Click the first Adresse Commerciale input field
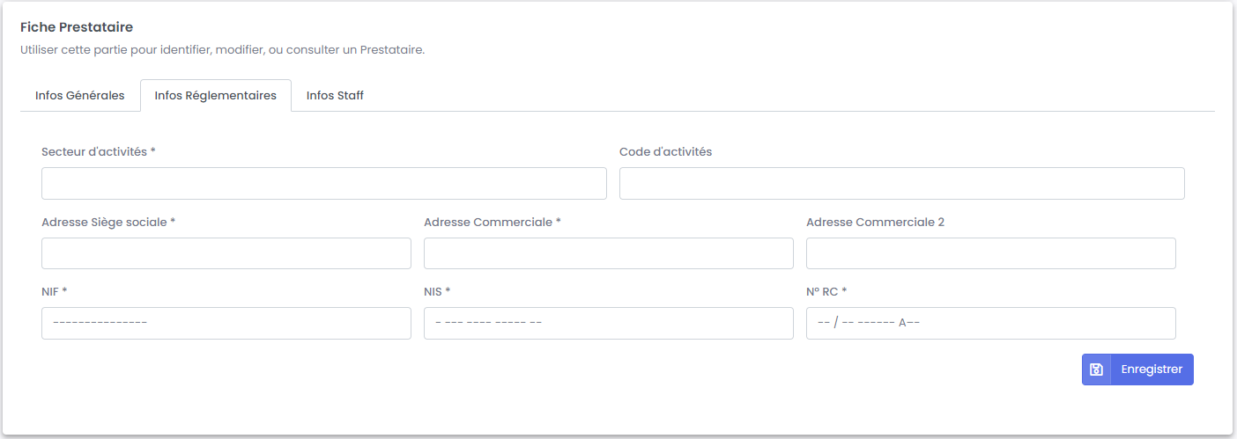The width and height of the screenshot is (1237, 439). point(608,253)
